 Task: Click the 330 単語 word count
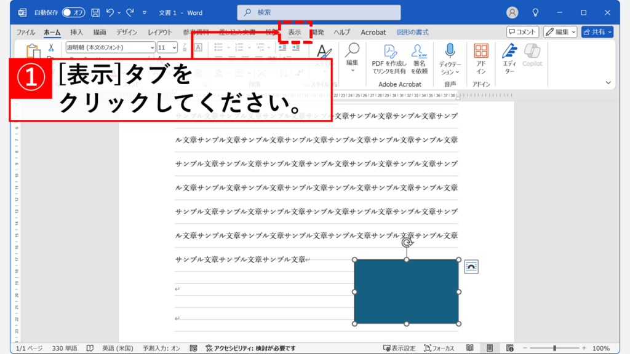(64, 348)
